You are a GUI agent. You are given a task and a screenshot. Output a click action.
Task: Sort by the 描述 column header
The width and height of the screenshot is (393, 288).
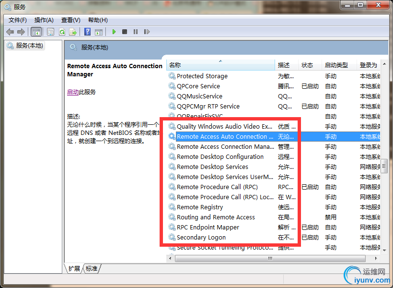(287, 65)
